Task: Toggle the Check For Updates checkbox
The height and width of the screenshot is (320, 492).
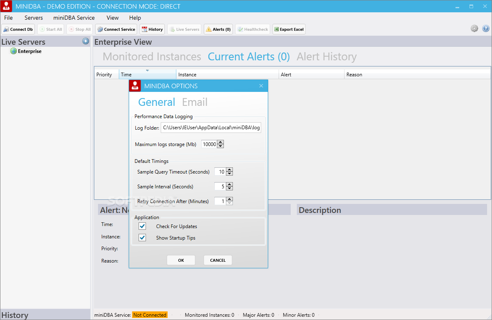Action: [142, 226]
